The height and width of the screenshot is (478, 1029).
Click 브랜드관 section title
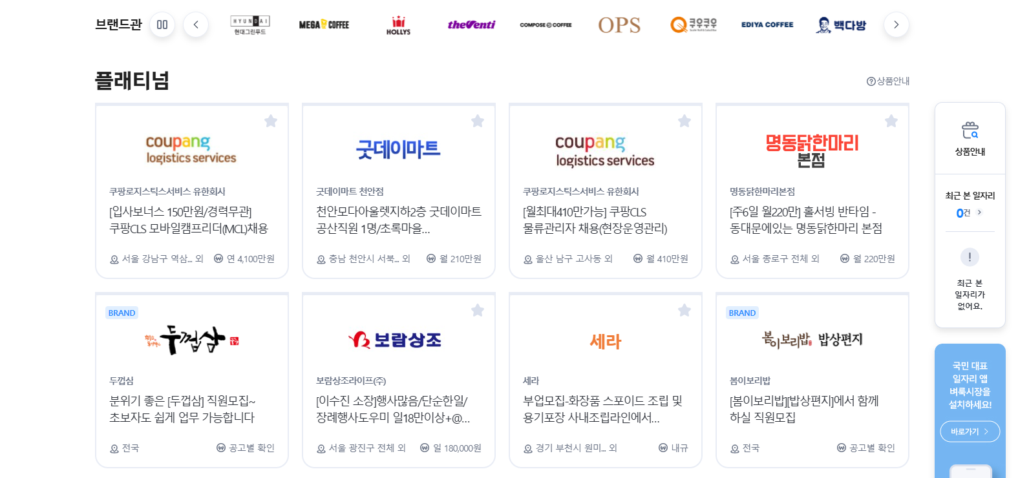(x=118, y=25)
